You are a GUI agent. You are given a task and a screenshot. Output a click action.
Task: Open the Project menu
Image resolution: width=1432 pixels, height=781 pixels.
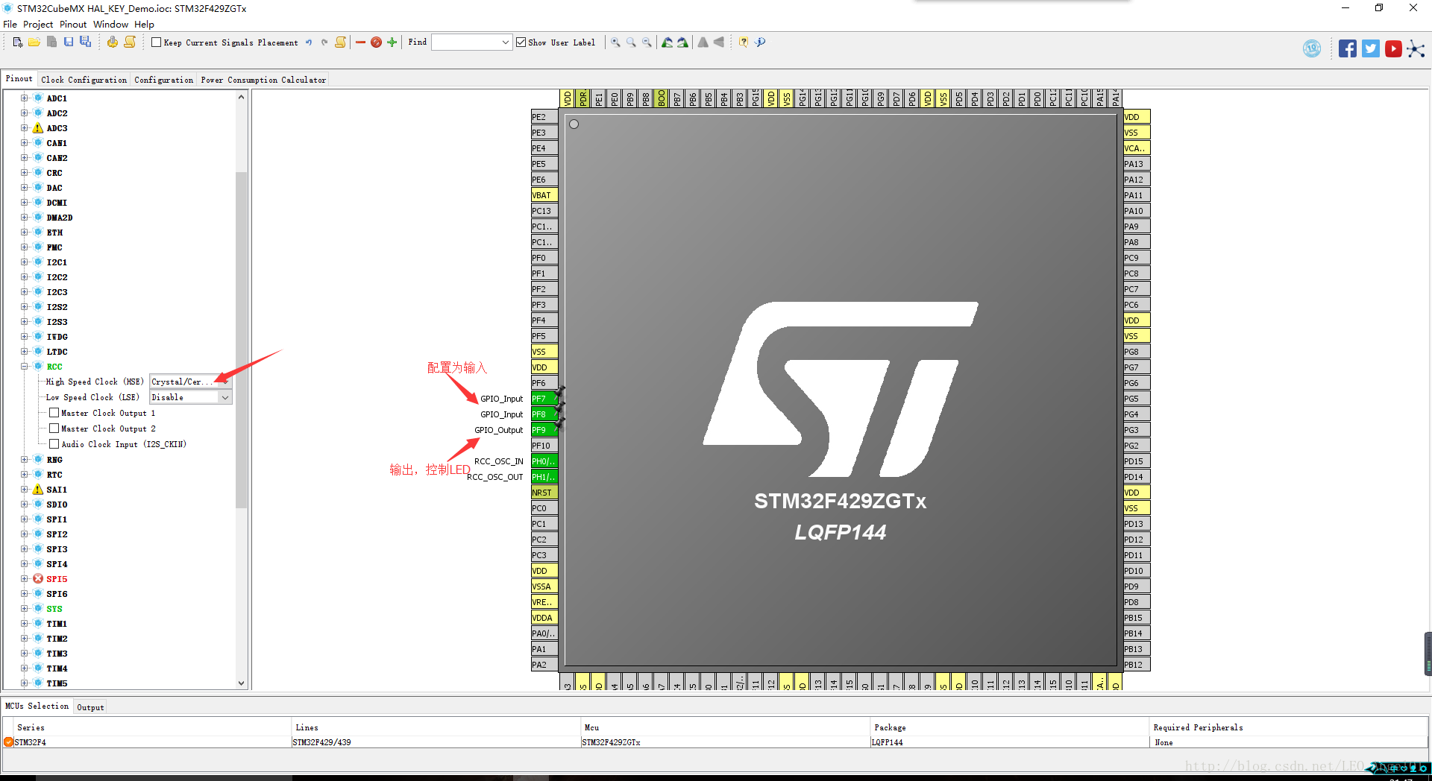pos(38,25)
